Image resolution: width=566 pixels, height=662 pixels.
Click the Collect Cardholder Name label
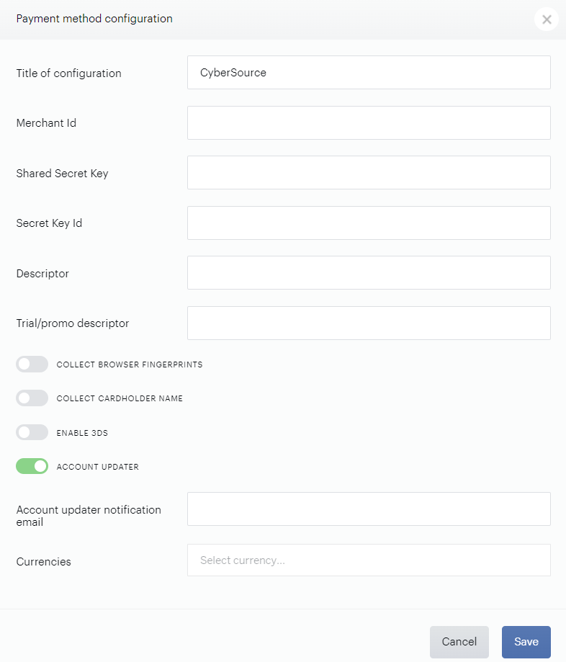[x=120, y=398]
